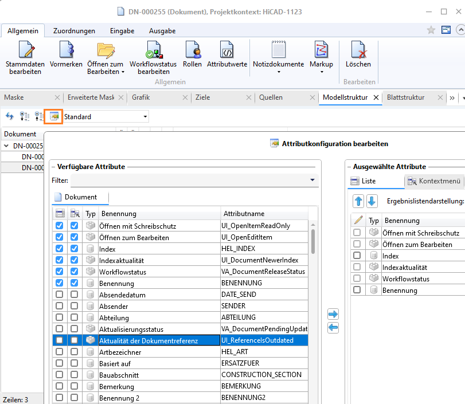Image resolution: width=465 pixels, height=404 pixels.
Task: Switch to the Zuordnungen ribbon tab
Action: (x=74, y=31)
